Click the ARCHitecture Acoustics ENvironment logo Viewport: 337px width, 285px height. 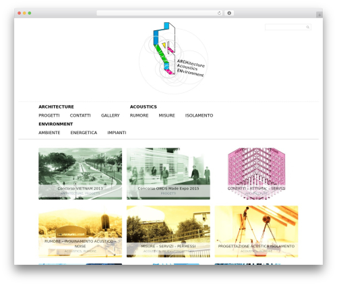[x=173, y=58]
